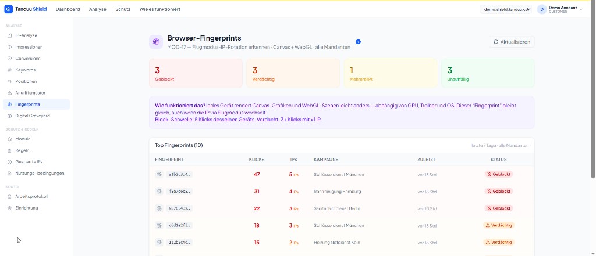Click fingerprint icon in row 1a2b3c4d
The image size is (596, 256).
159,242
